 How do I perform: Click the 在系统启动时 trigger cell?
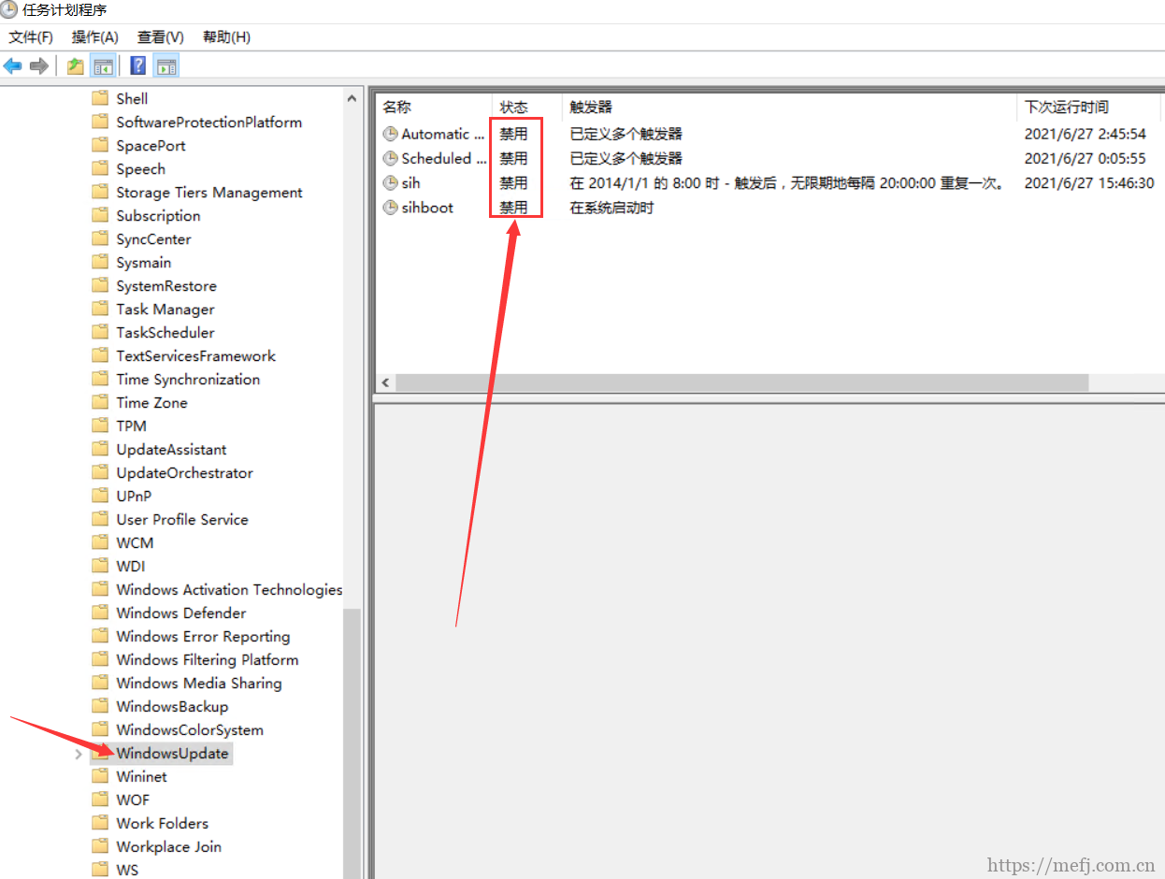point(611,208)
